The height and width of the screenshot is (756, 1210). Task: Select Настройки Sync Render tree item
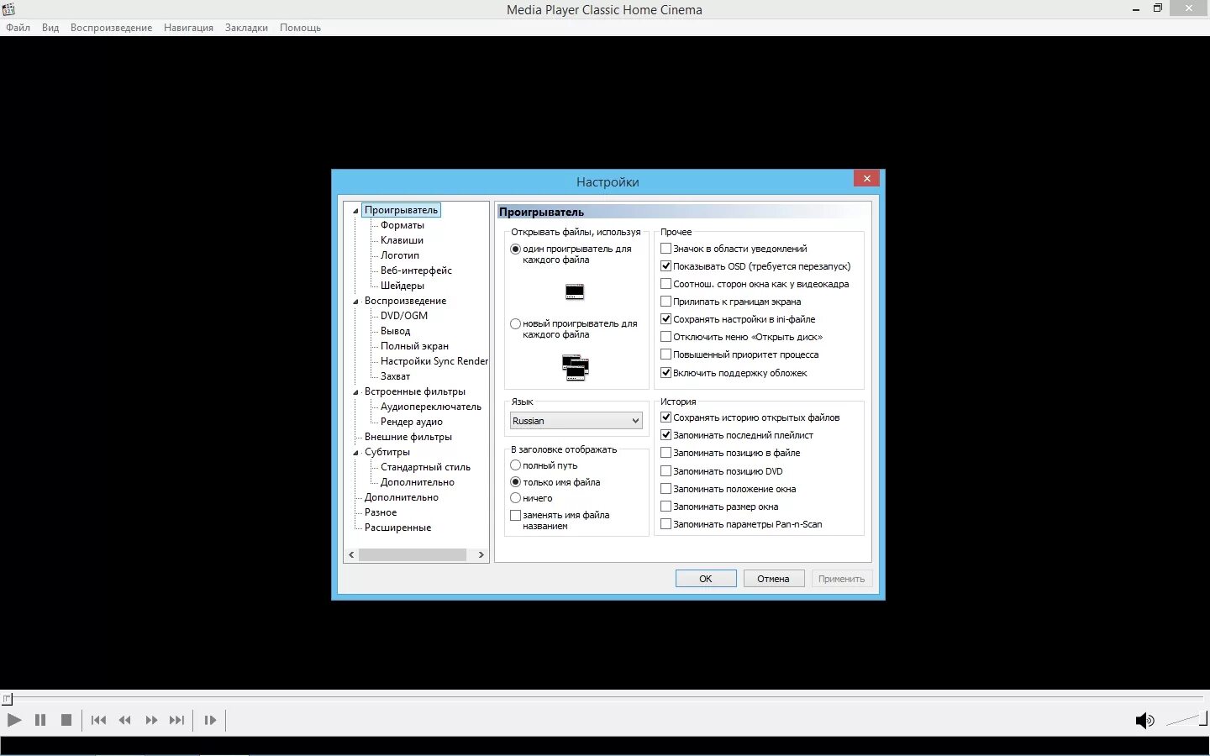pos(434,361)
